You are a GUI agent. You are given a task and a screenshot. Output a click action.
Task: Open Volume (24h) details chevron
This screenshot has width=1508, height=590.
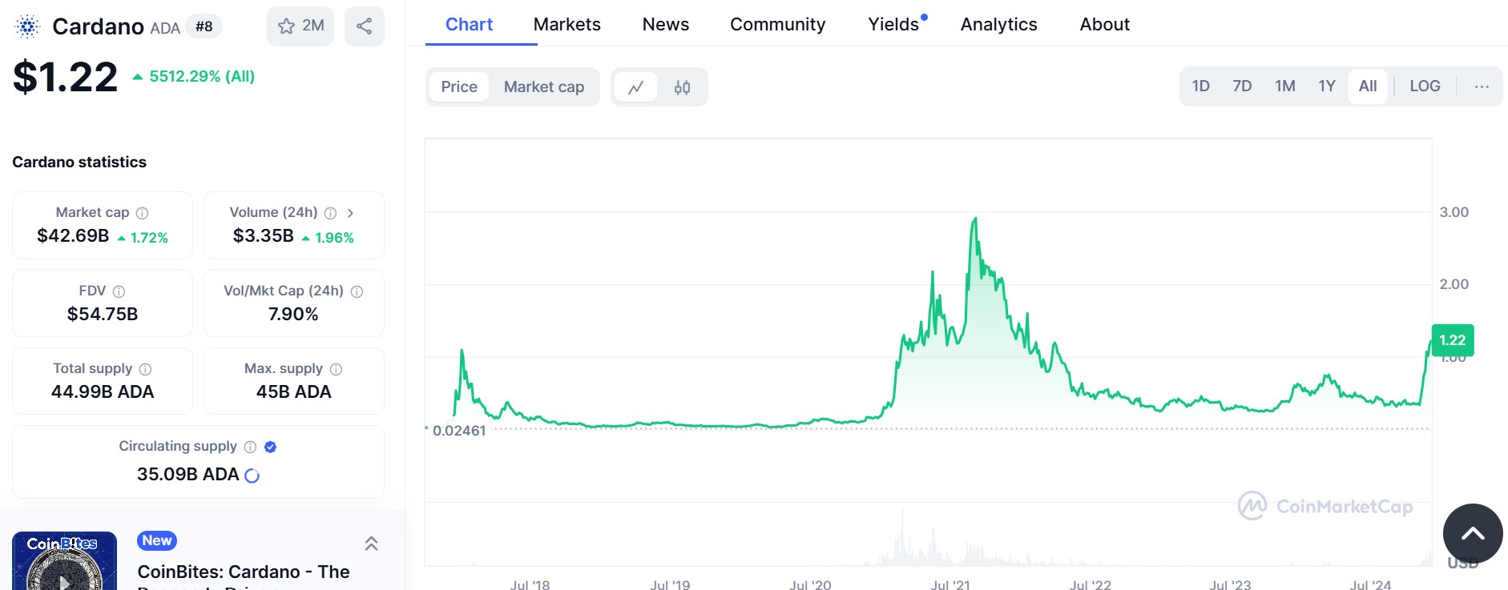tap(350, 213)
